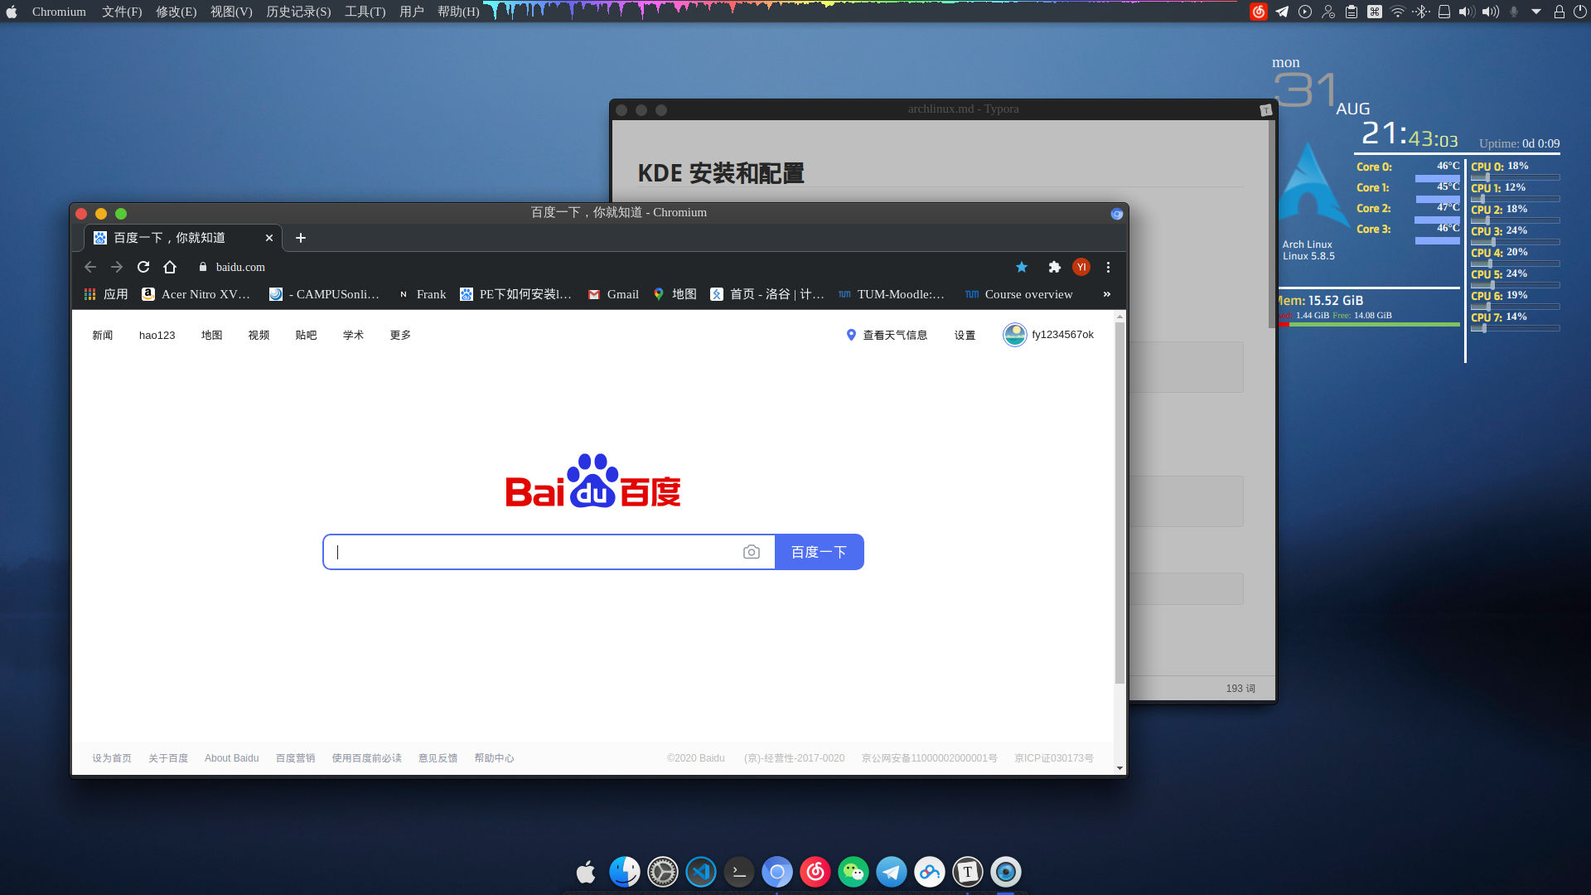1591x895 pixels.
Task: Open the Acer Nitro XV bookmark
Action: pyautogui.click(x=196, y=294)
